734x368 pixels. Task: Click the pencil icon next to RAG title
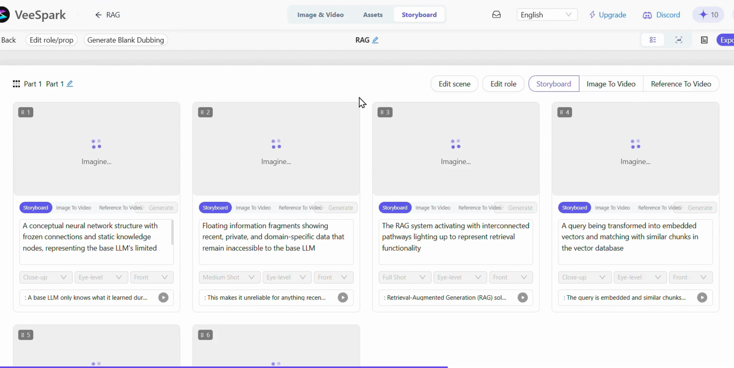[x=375, y=40]
